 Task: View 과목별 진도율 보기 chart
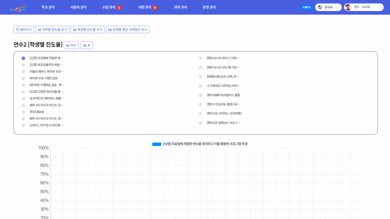coord(52,30)
